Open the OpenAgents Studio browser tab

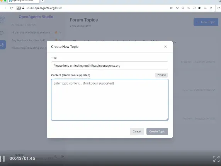pyautogui.click(x=24, y=1)
